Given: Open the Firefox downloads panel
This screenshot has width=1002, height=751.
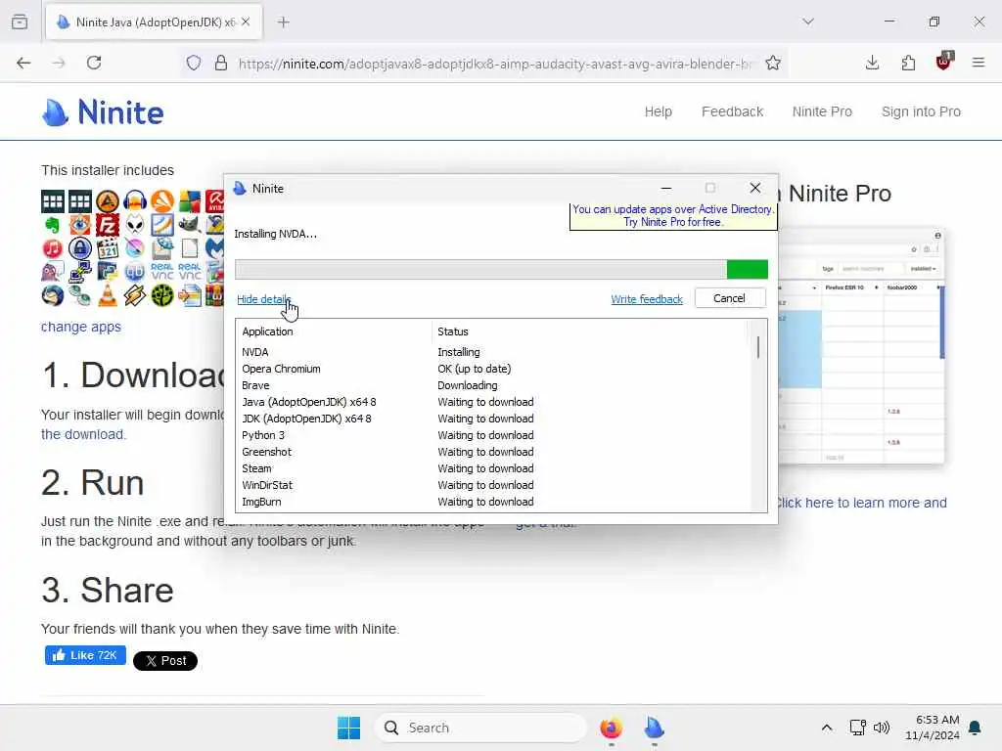Looking at the screenshot, I should (872, 63).
